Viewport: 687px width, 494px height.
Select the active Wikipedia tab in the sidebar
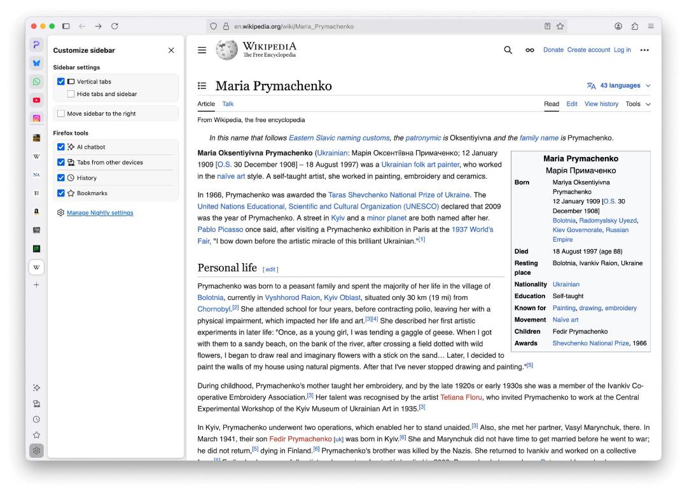click(36, 267)
